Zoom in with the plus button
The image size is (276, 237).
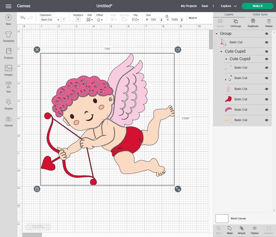pos(48,227)
